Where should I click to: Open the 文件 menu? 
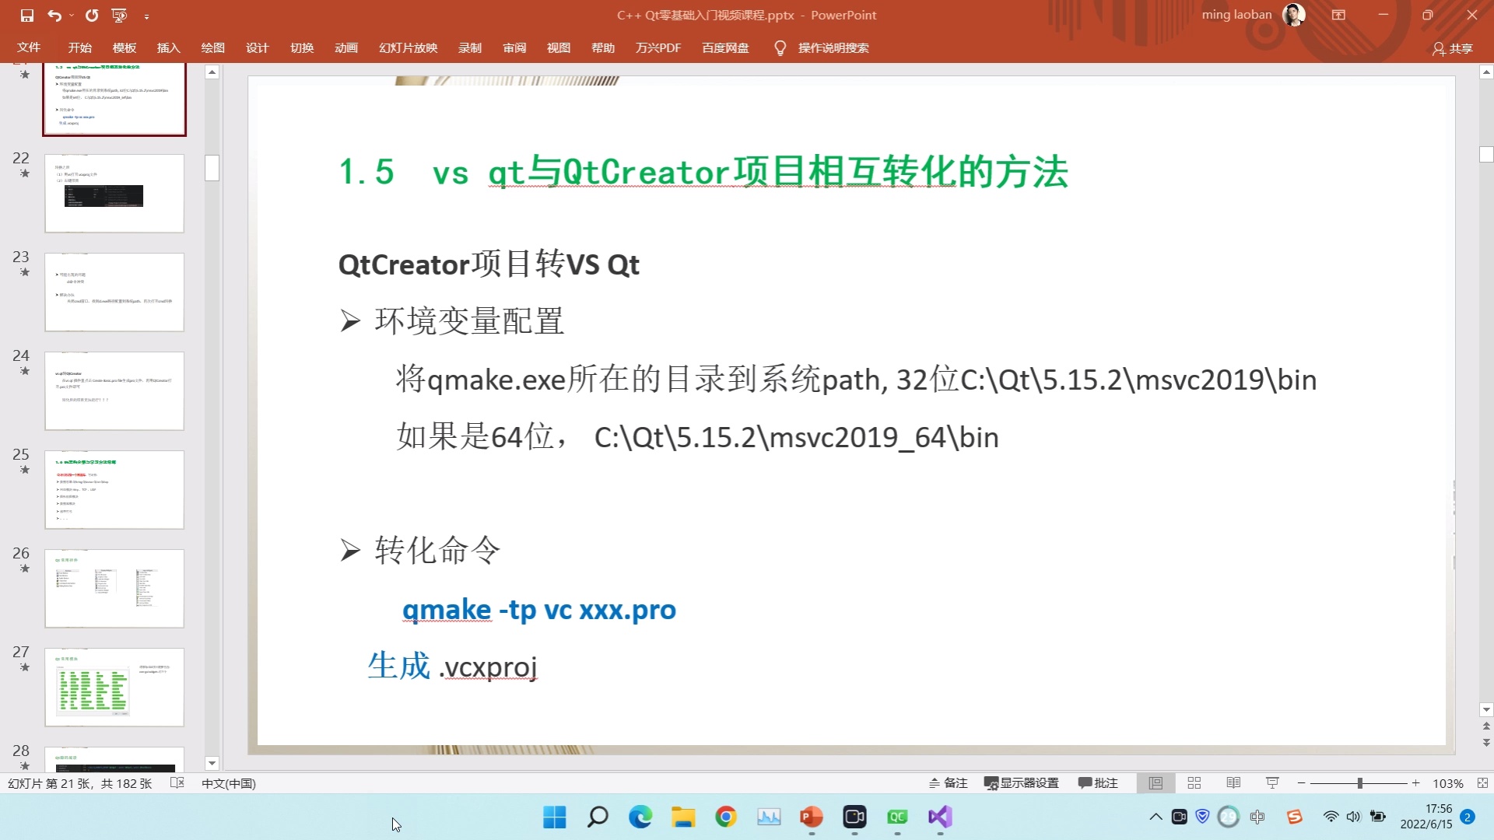point(28,47)
